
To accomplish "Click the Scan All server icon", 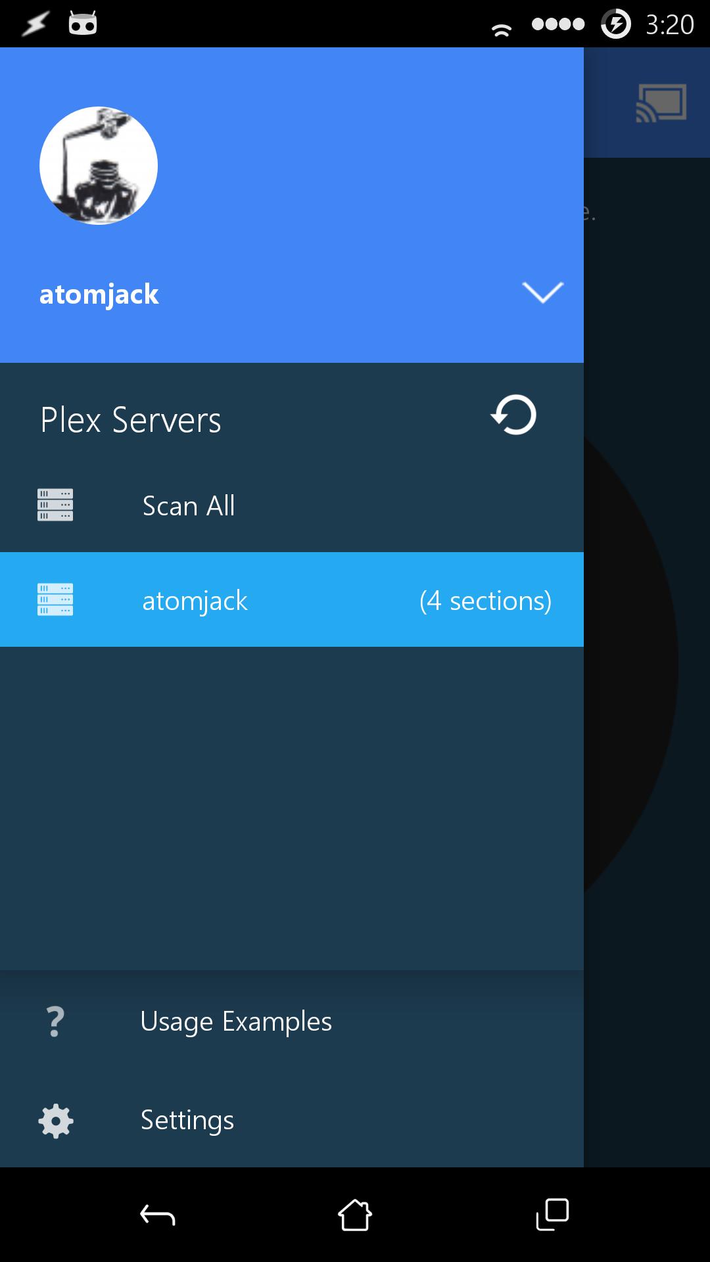I will (x=55, y=505).
